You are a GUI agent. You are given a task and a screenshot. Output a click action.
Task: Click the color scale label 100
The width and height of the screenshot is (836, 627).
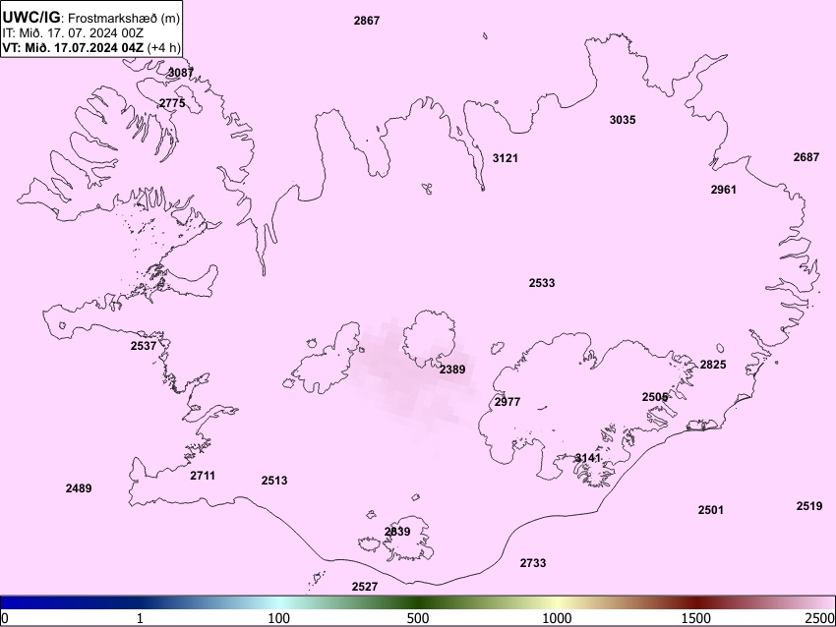279,618
